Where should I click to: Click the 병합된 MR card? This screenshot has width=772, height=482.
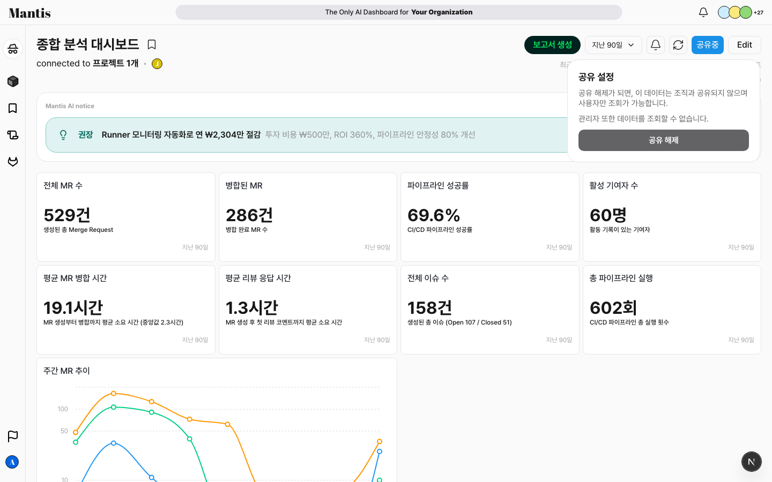point(308,217)
